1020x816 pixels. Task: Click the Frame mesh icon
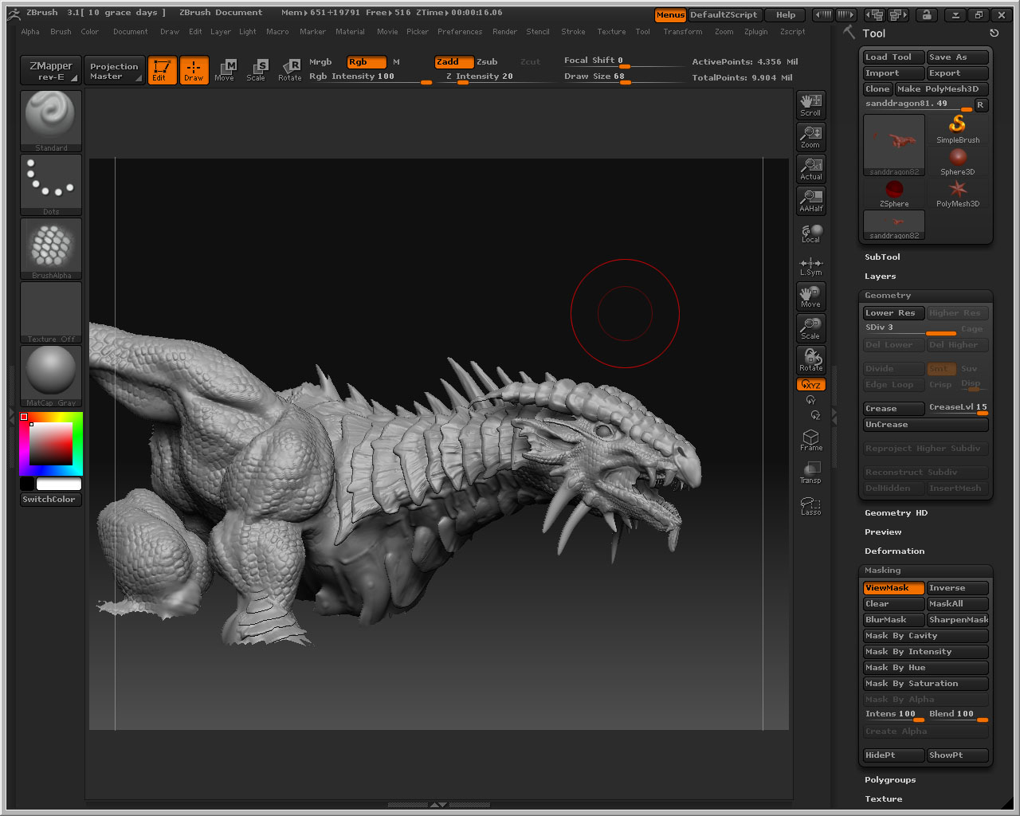click(x=810, y=440)
